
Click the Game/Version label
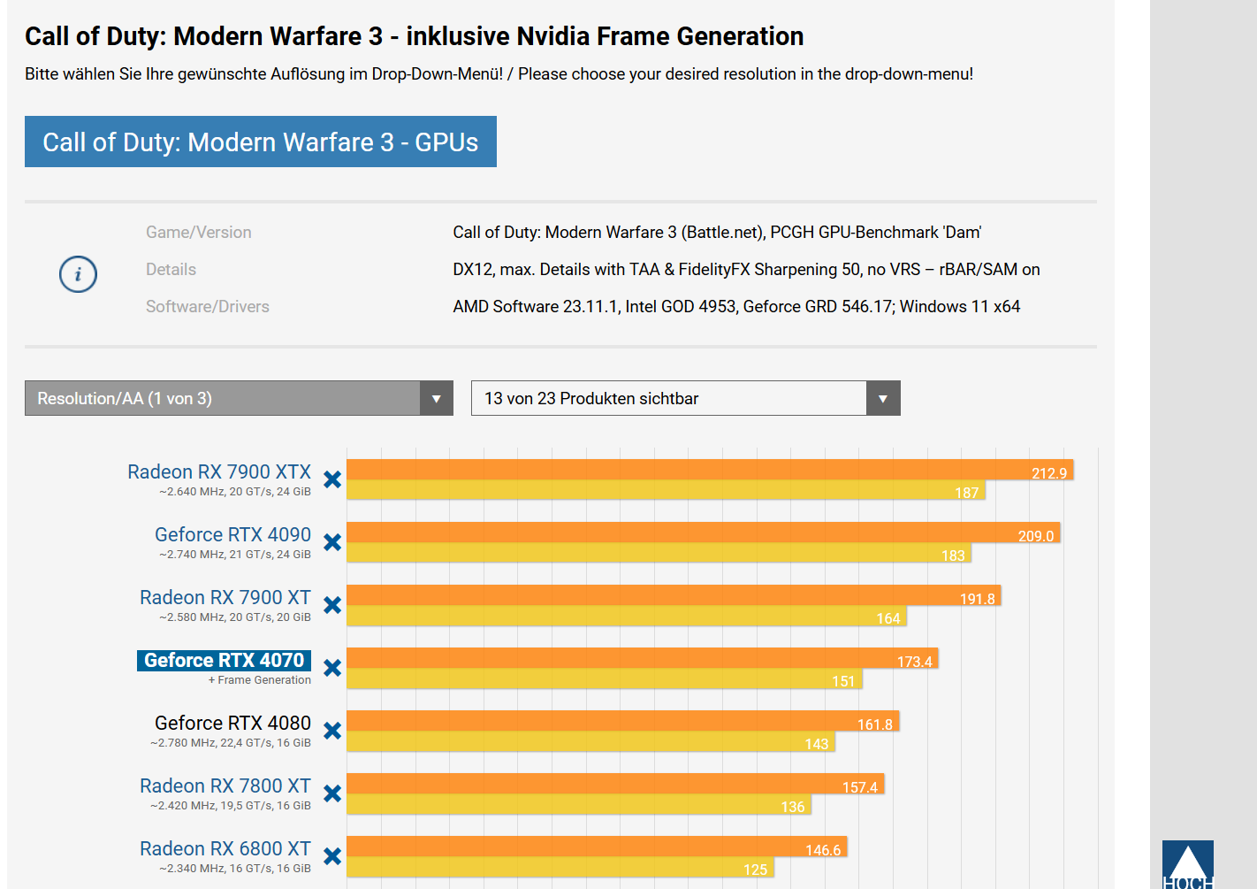pyautogui.click(x=199, y=232)
